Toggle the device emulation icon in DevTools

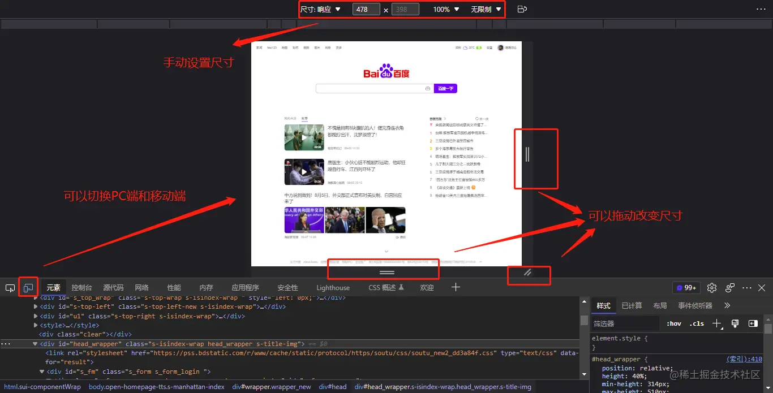(x=28, y=288)
